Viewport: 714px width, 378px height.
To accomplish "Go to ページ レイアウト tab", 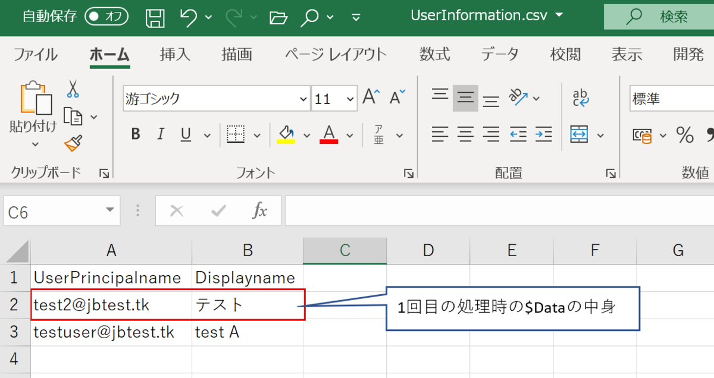I will pos(336,55).
